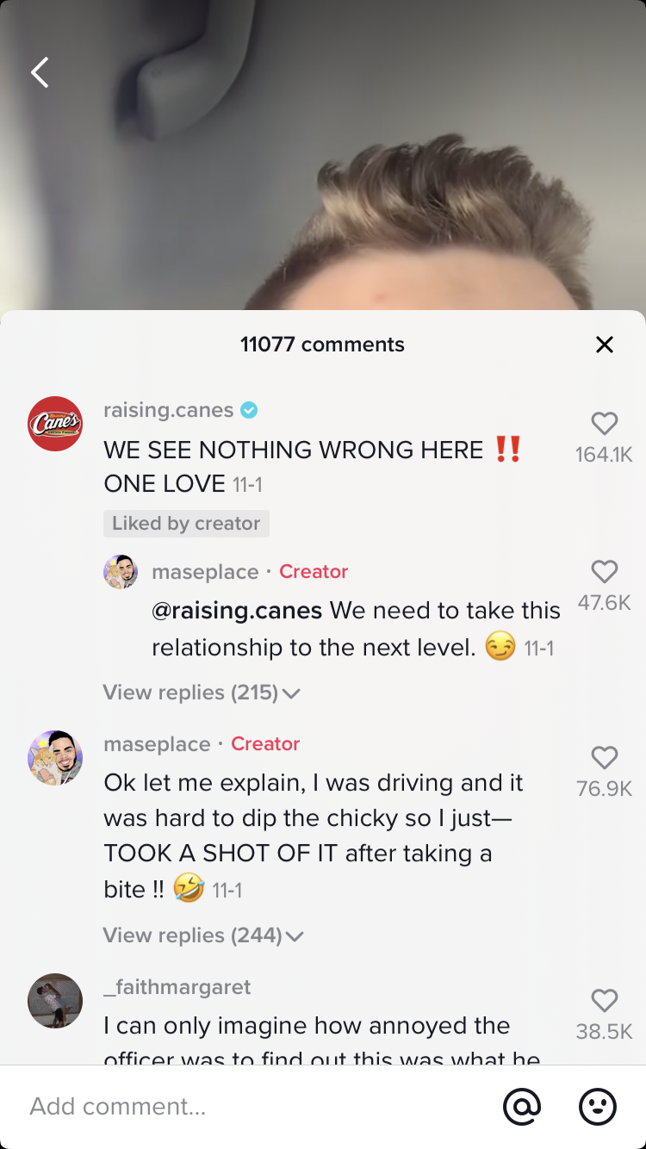Tap the _faithmargaret username
Screen dimensions: 646x1149
click(x=177, y=987)
